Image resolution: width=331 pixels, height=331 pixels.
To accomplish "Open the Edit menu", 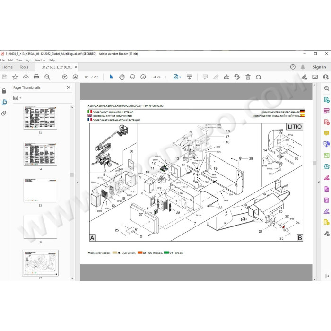I will (10, 60).
